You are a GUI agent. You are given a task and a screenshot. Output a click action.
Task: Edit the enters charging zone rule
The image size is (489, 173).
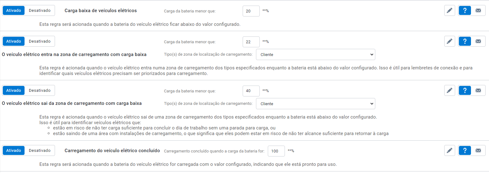click(450, 41)
